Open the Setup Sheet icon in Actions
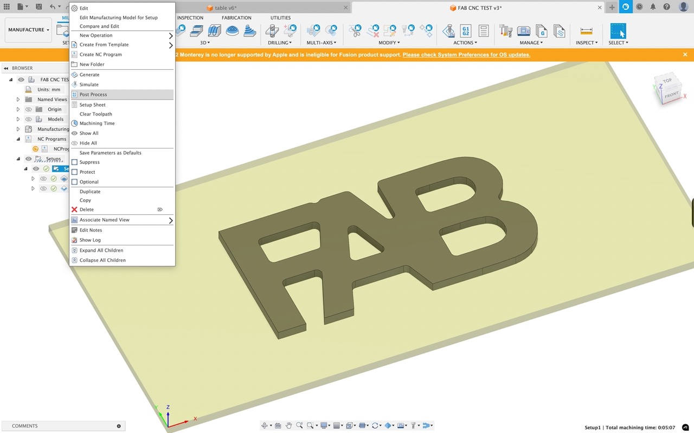 click(x=484, y=30)
